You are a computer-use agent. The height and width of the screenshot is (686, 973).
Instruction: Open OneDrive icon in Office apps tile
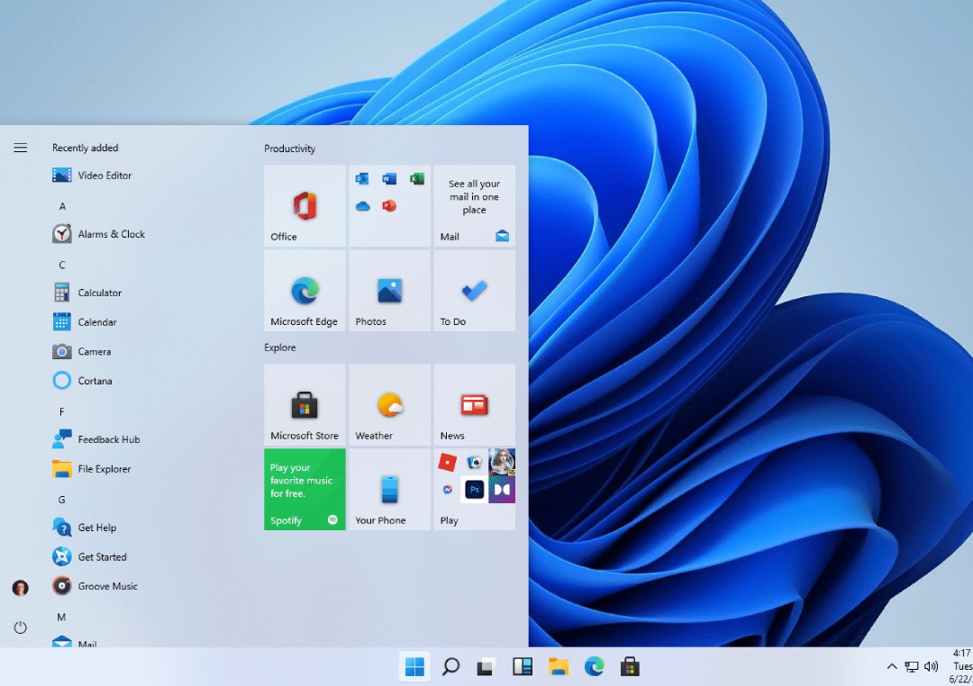(x=362, y=206)
